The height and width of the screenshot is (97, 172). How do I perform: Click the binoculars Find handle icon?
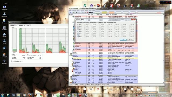[90, 13]
